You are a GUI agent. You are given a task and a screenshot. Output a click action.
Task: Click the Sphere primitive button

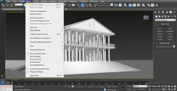click(x=160, y=31)
